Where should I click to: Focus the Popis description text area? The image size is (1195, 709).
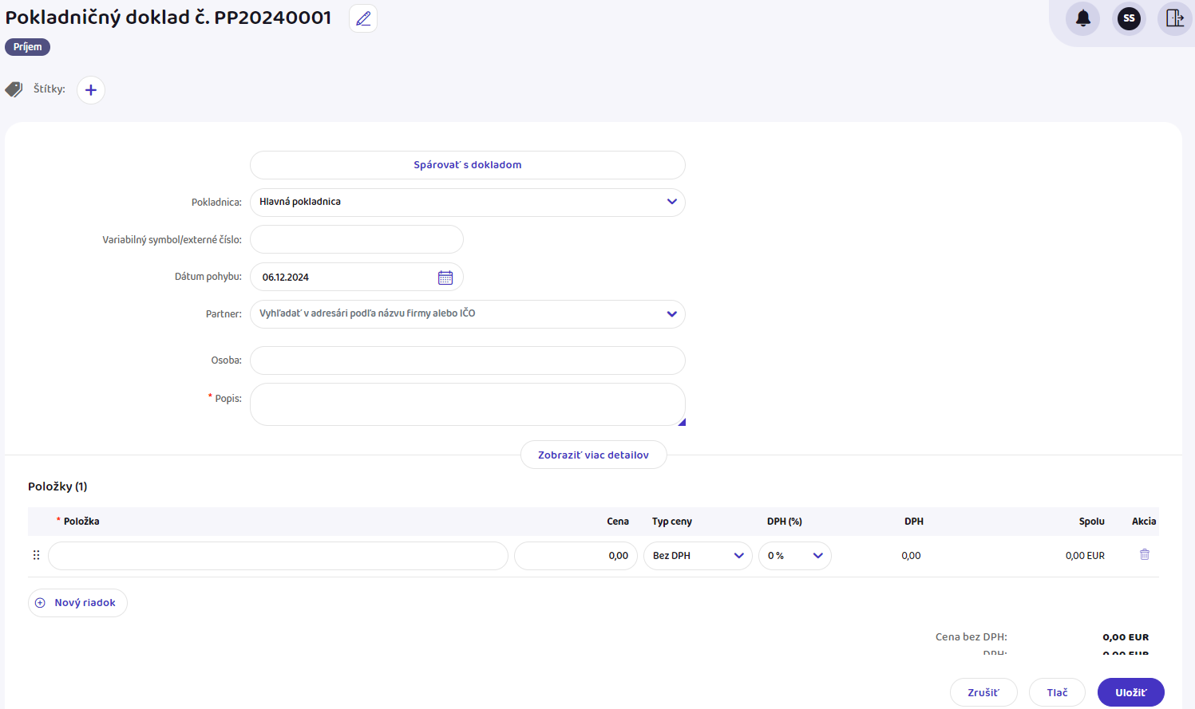[x=467, y=404]
